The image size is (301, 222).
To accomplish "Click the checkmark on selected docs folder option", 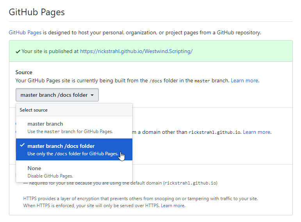I will (x=22, y=145).
